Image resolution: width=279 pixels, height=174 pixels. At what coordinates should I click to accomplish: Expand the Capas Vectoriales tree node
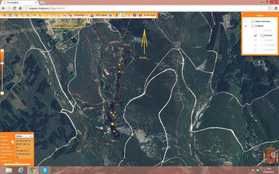(246, 21)
